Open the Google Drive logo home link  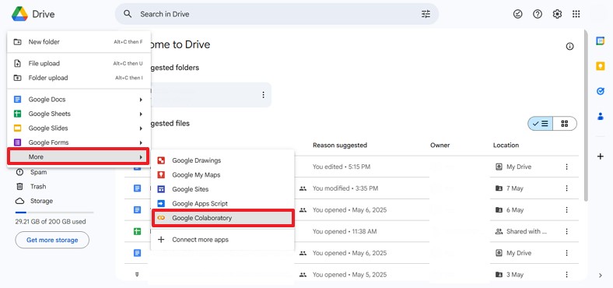coord(33,14)
